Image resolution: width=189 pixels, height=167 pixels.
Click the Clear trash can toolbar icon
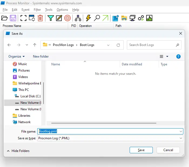40,18
